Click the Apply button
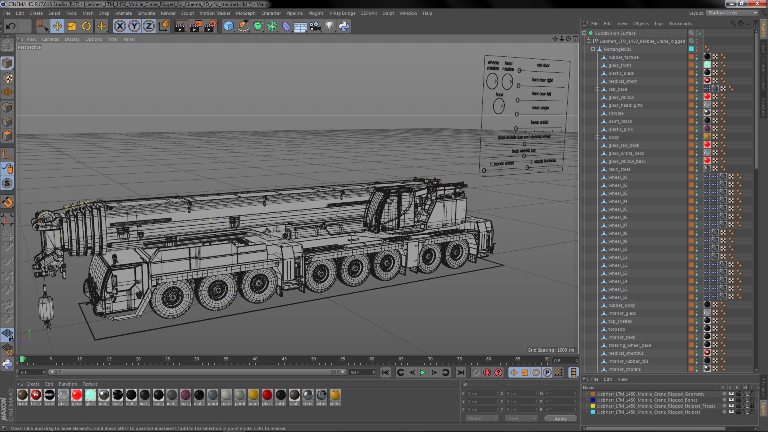Viewport: 768px width, 432px height. tap(560, 418)
